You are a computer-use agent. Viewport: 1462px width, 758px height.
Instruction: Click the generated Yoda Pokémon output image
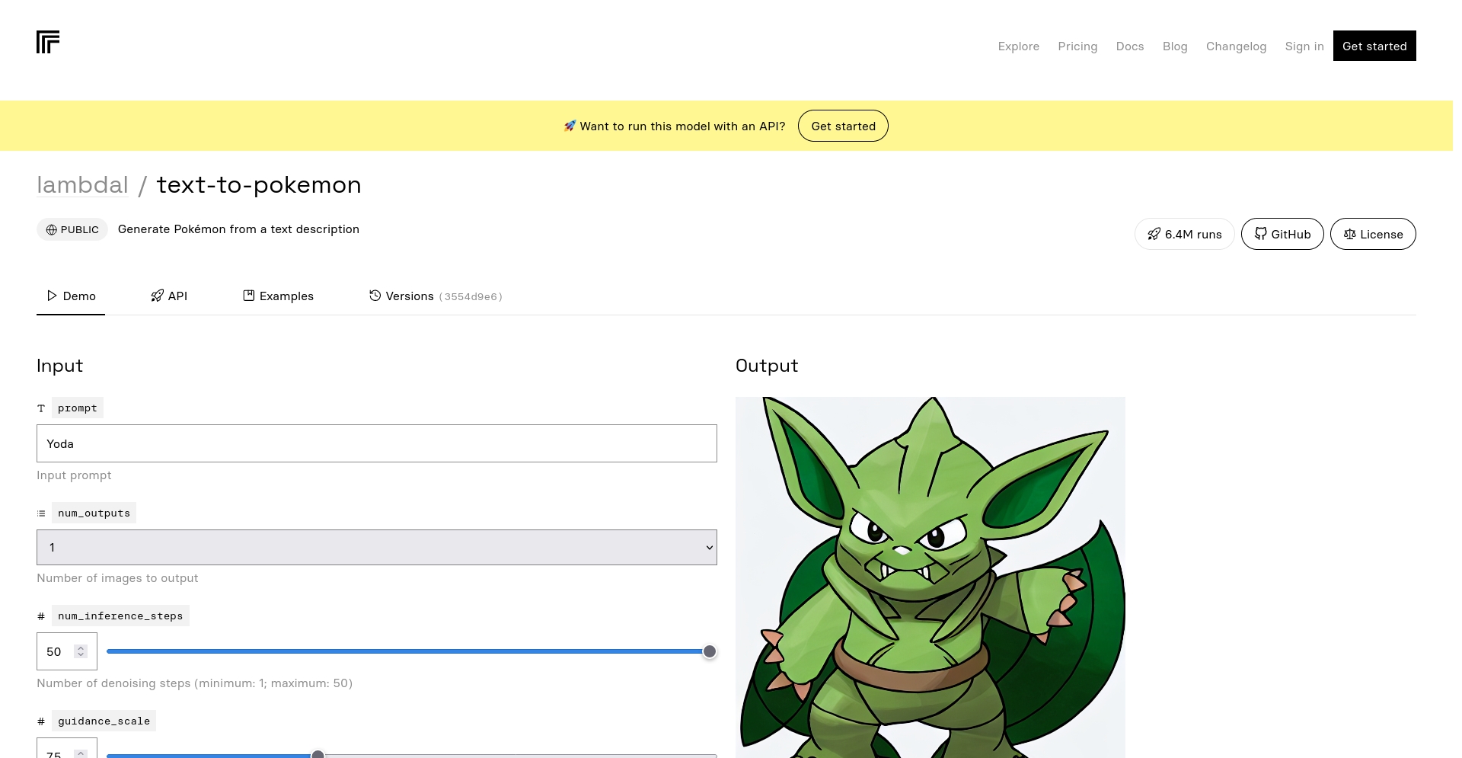(x=931, y=577)
